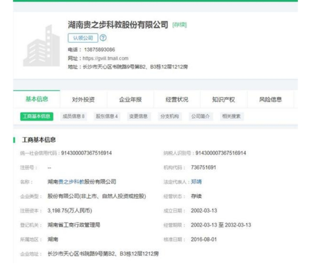Image resolution: width=323 pixels, height=267 pixels.
Task: Jump to 成员信息 8 section
Action: click(x=73, y=117)
